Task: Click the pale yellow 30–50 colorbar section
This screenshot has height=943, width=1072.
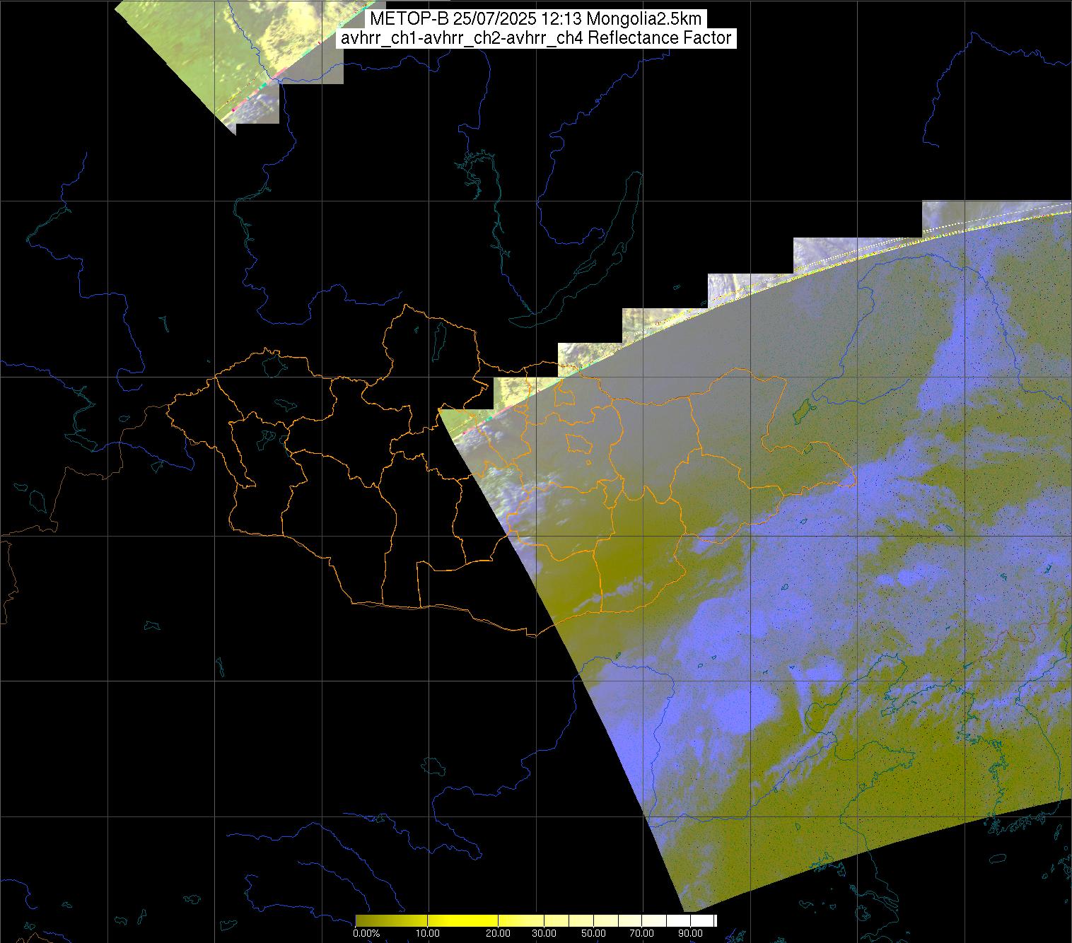Action: click(569, 920)
